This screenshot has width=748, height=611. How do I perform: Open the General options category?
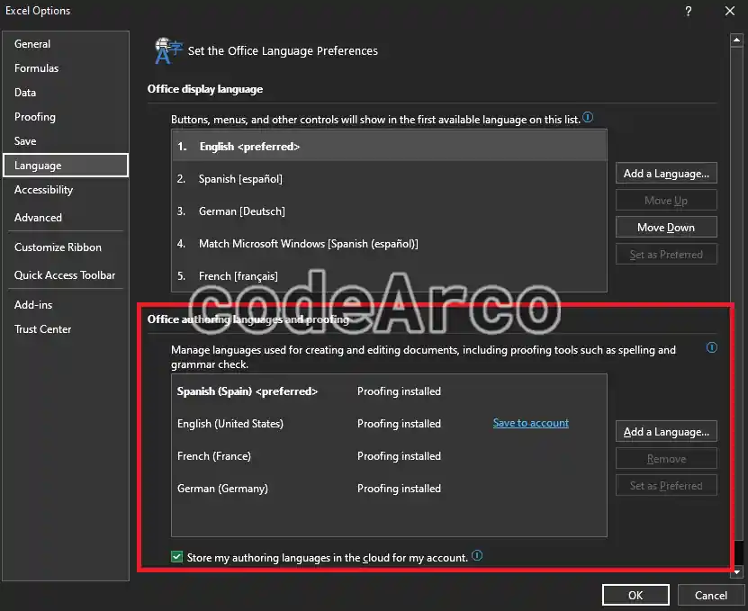pos(66,44)
